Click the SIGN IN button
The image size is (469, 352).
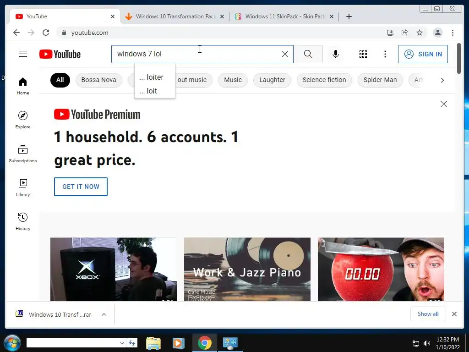pyautogui.click(x=423, y=54)
